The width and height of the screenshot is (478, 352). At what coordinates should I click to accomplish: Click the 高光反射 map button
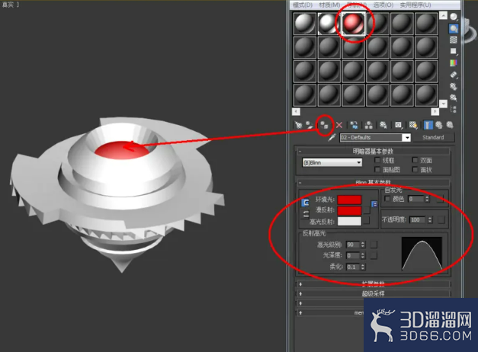point(367,221)
